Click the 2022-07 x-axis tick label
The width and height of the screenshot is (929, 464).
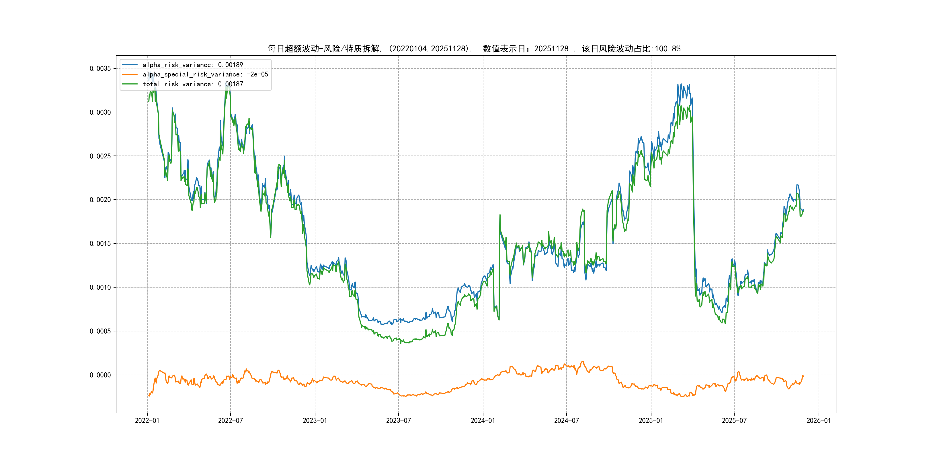pos(231,420)
